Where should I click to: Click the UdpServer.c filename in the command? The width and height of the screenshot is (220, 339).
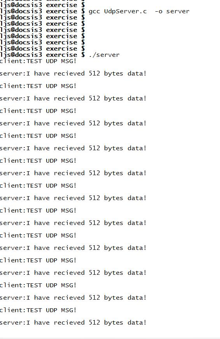pyautogui.click(x=125, y=11)
